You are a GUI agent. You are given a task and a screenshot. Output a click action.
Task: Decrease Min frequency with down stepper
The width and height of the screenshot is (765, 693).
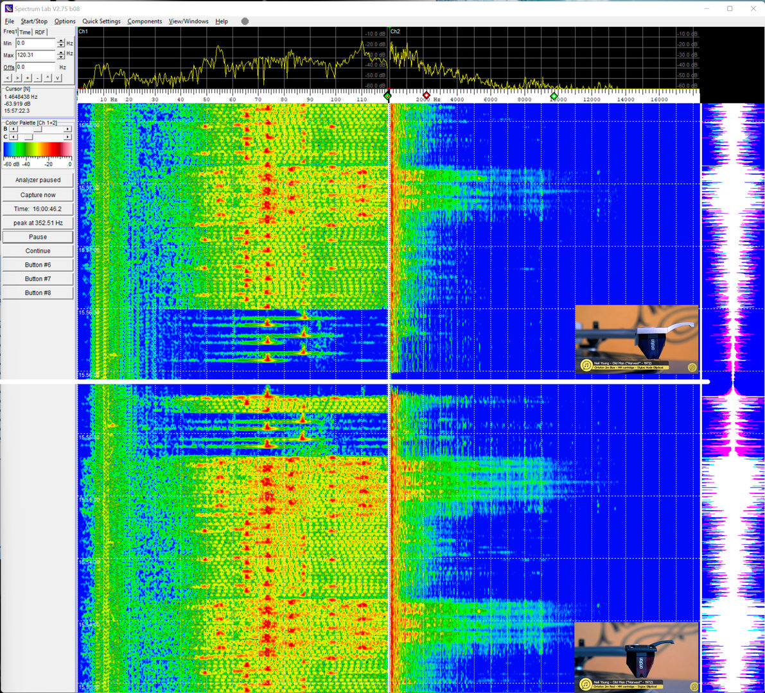(x=61, y=46)
